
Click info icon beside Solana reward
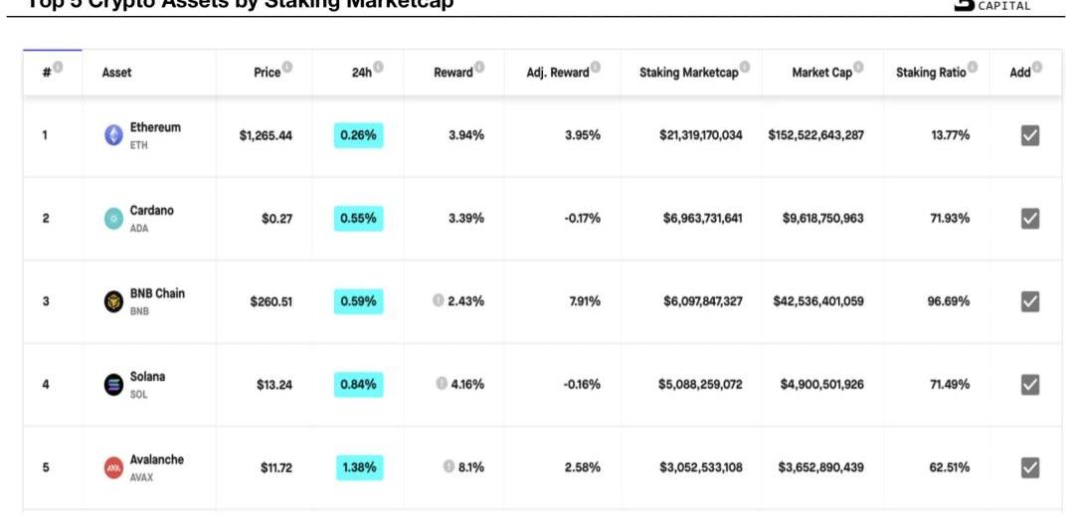point(441,384)
